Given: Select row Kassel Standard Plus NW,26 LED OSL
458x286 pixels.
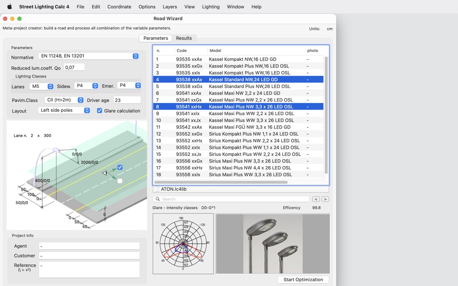Looking at the screenshot, I should [238, 86].
